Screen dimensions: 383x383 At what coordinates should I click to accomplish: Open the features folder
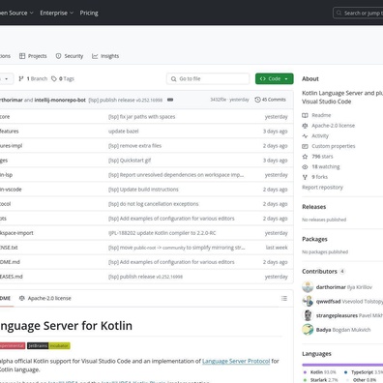10,132
